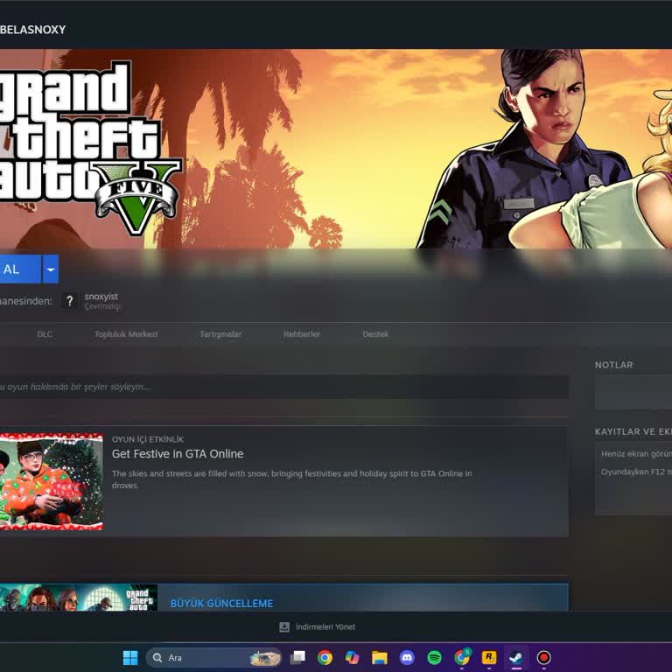Click the festive GTA Online event thumbnail
The image size is (672, 672).
coord(52,482)
